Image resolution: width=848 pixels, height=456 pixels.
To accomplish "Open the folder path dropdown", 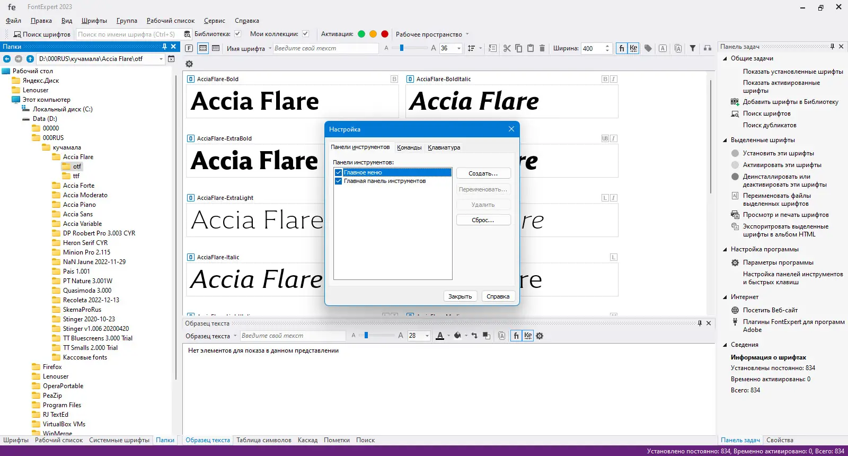I will [161, 59].
